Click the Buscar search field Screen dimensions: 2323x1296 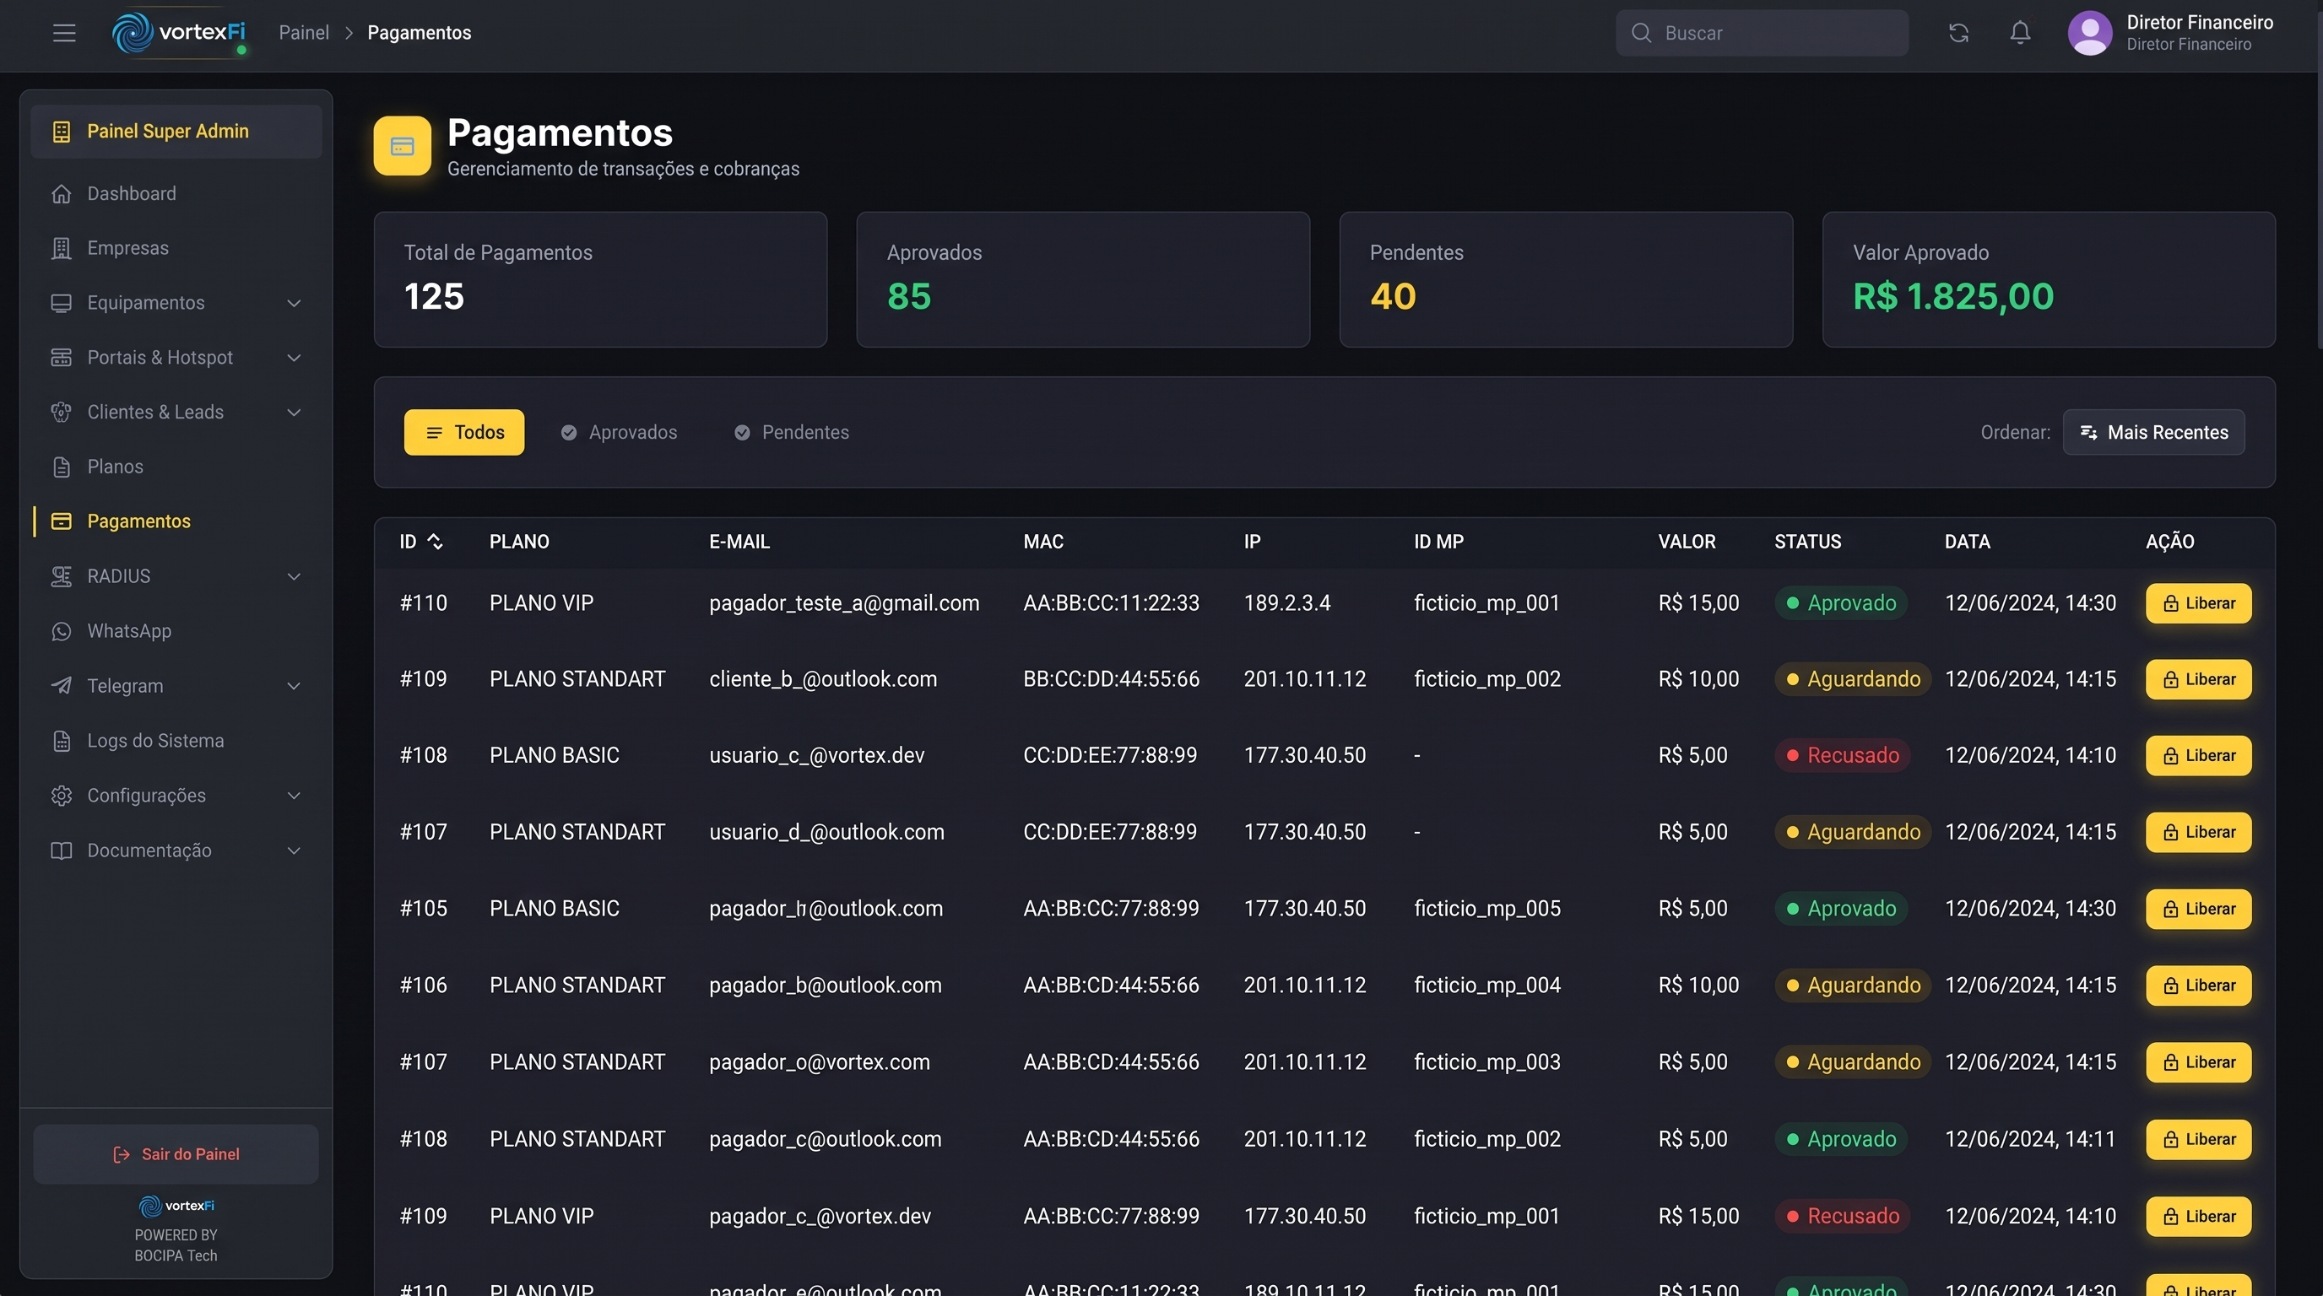pos(1763,34)
